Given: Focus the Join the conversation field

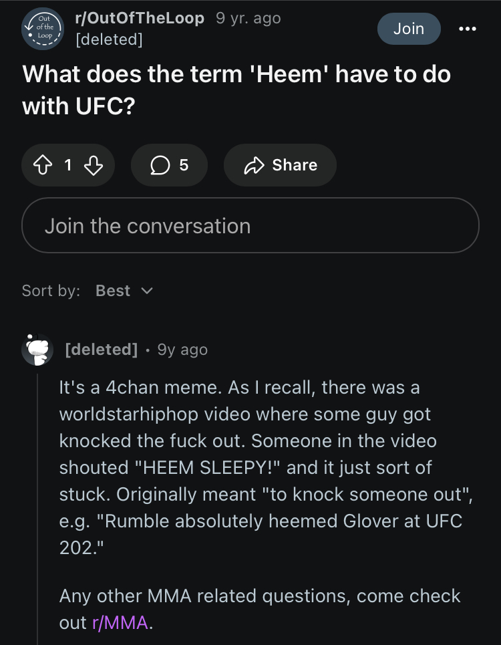Looking at the screenshot, I should 251,226.
